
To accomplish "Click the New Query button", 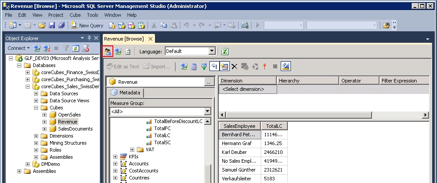I will pyautogui.click(x=87, y=25).
